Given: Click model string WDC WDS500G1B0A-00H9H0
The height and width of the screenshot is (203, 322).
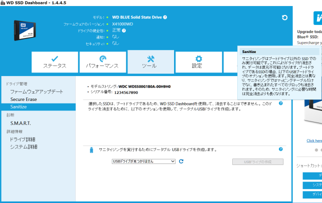Looking at the screenshot, I should (144, 86).
